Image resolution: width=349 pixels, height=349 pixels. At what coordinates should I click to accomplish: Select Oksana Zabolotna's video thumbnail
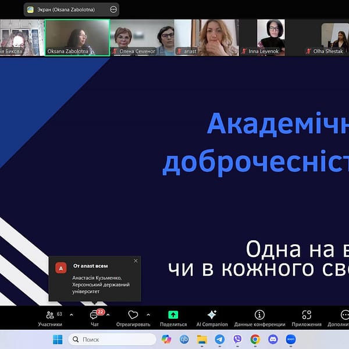coord(77,38)
